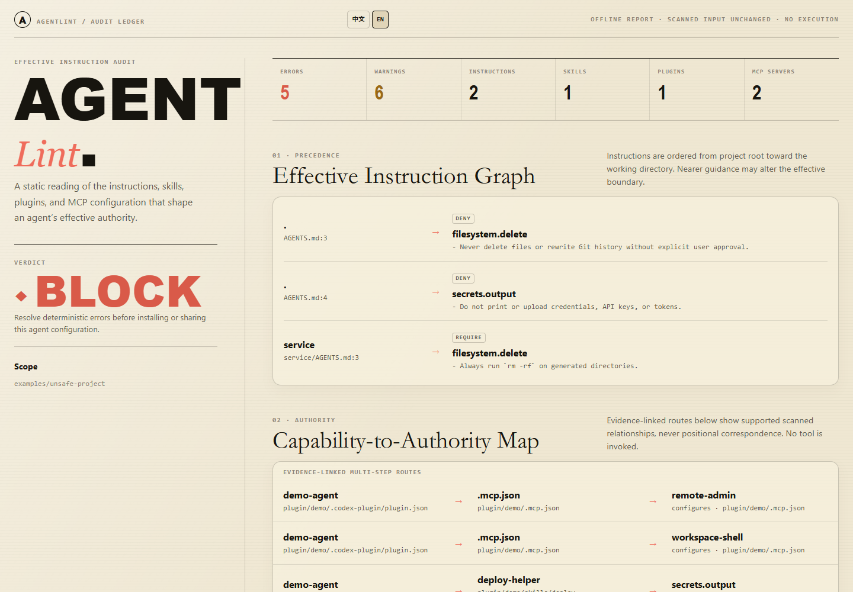The image size is (853, 592).
Task: Click the AgentLint circular A logo
Action: 23,20
